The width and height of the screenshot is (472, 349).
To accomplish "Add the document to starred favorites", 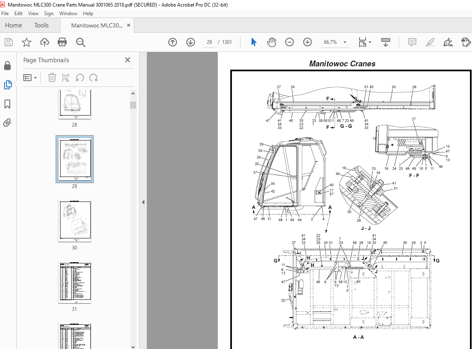I will (x=27, y=42).
